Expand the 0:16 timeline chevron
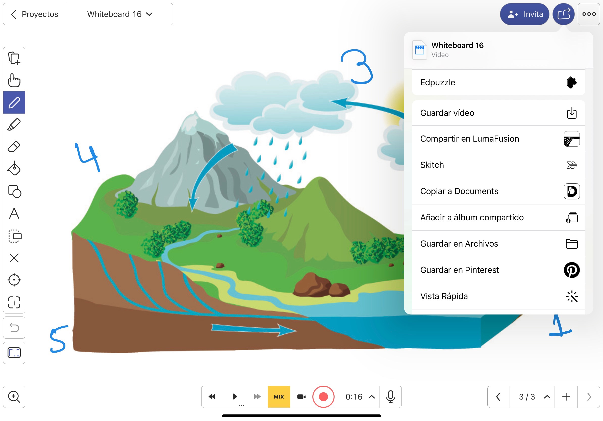This screenshot has height=421, width=603. (x=372, y=397)
